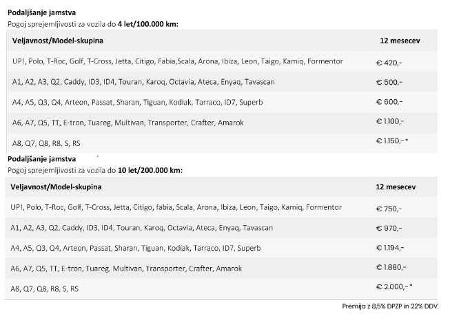The width and height of the screenshot is (450, 316).
Task: Select the € 970,- price cell
Action: (x=389, y=228)
